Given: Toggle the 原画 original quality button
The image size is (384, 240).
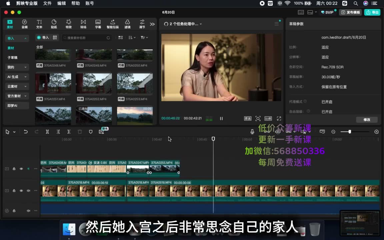Looking at the screenshot, I should point(248,119).
